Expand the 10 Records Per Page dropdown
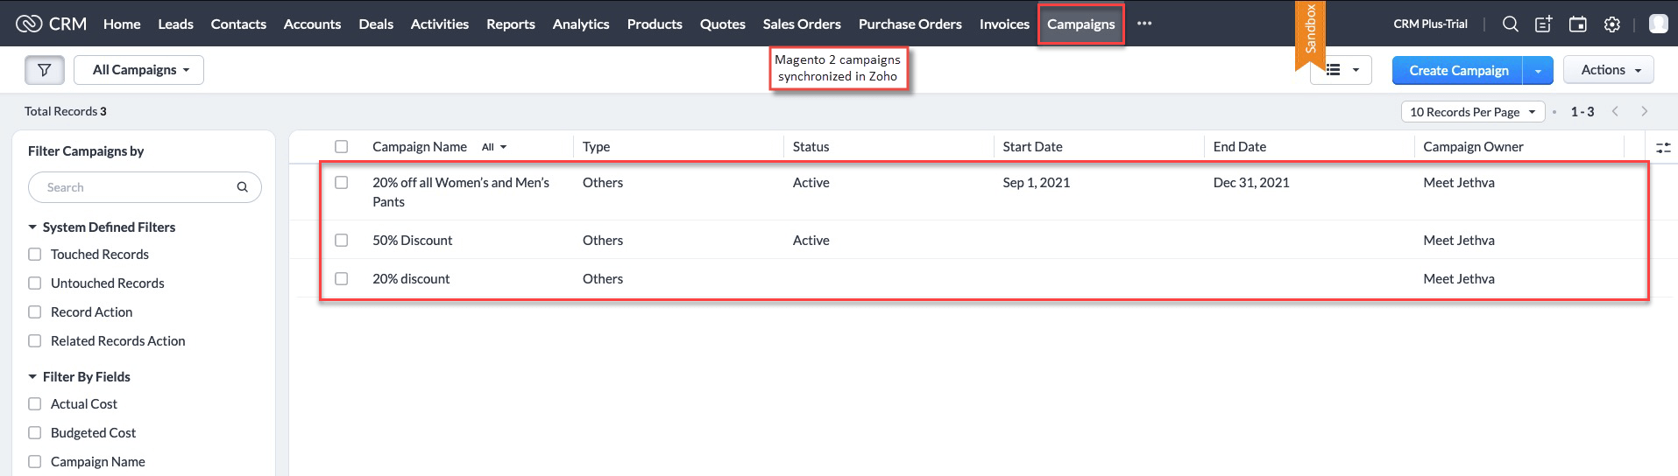 pos(1473,112)
